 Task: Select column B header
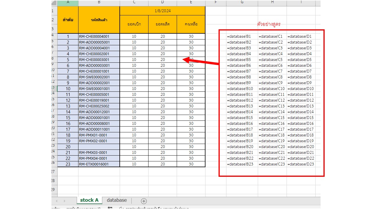(99, 3)
